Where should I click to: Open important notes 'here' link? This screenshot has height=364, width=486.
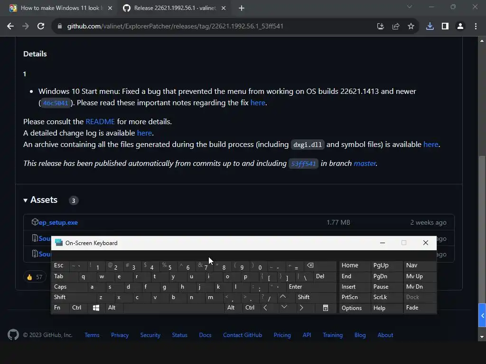258,103
